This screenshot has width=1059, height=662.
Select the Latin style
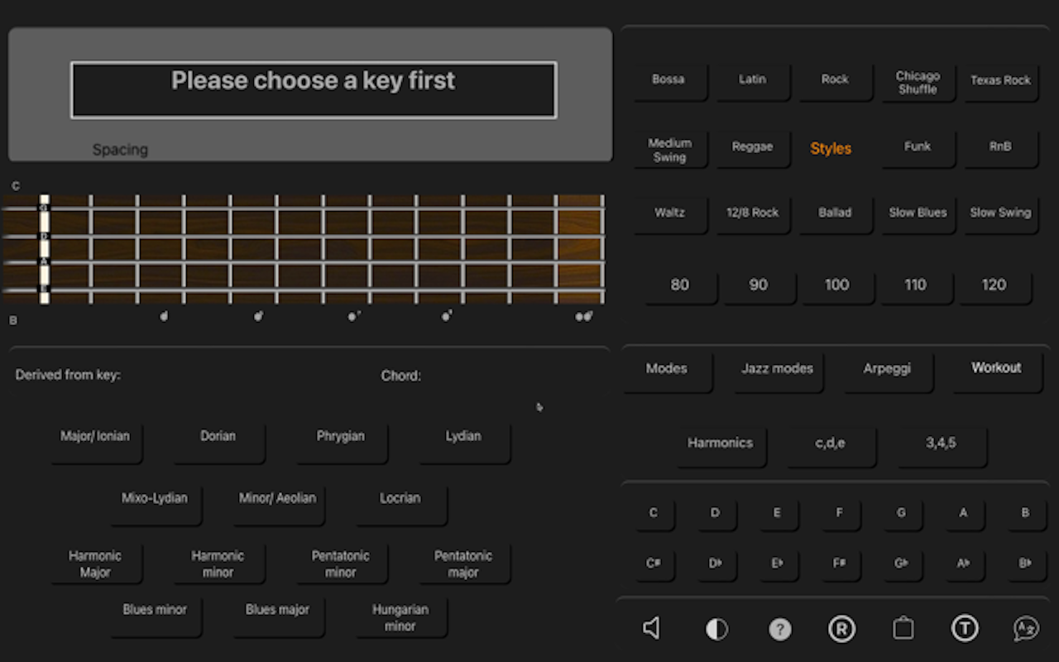[x=752, y=80]
